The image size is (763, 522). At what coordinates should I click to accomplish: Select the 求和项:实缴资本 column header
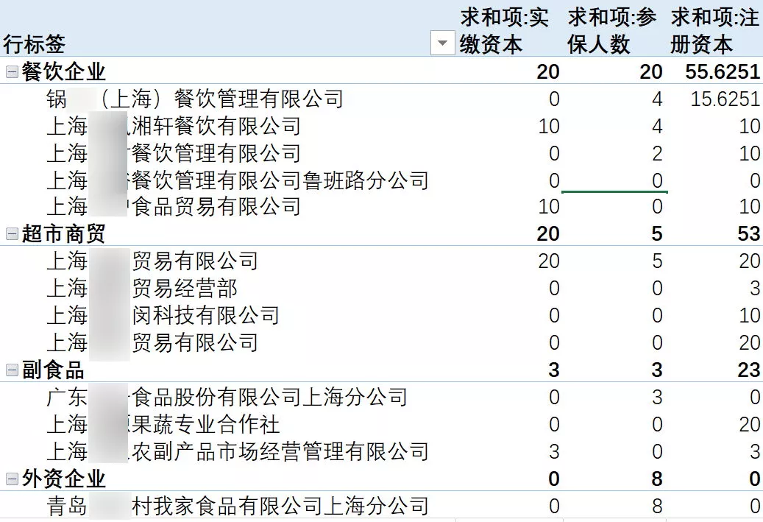pyautogui.click(x=504, y=31)
